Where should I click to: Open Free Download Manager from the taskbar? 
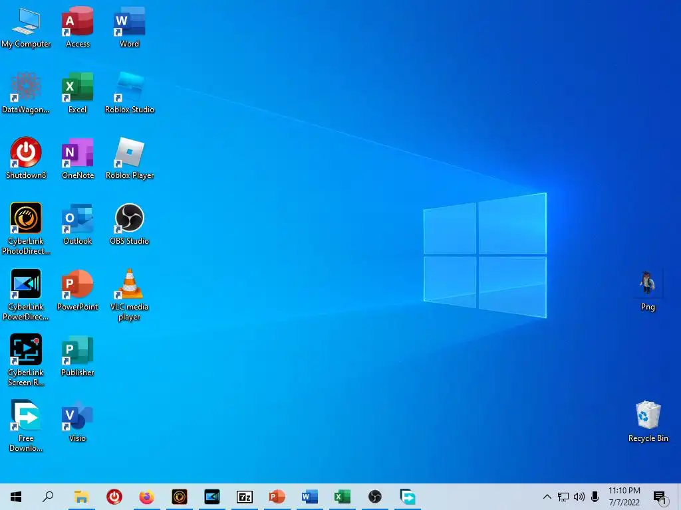pos(408,497)
